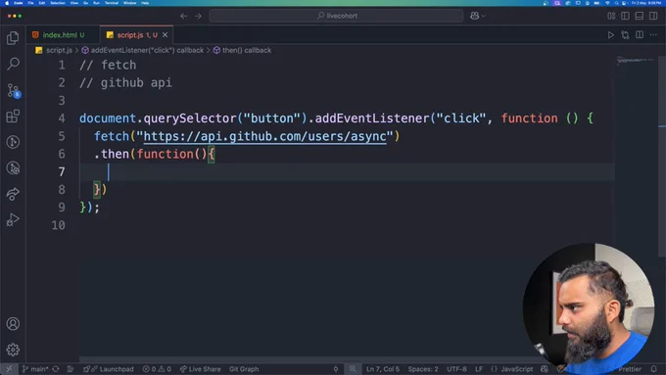Open the Copilot dropdown chevron in title bar
The width and height of the screenshot is (666, 375).
(484, 16)
